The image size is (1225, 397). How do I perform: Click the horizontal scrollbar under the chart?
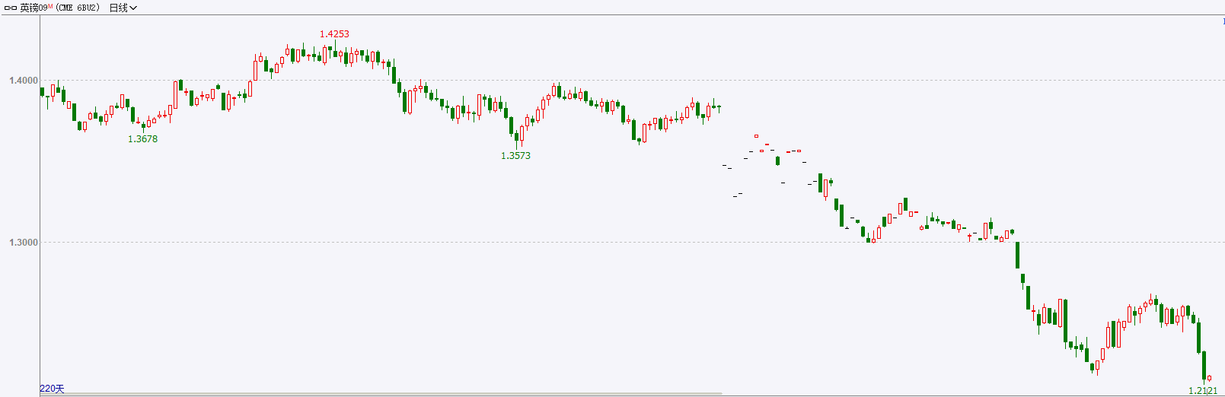(x=381, y=394)
